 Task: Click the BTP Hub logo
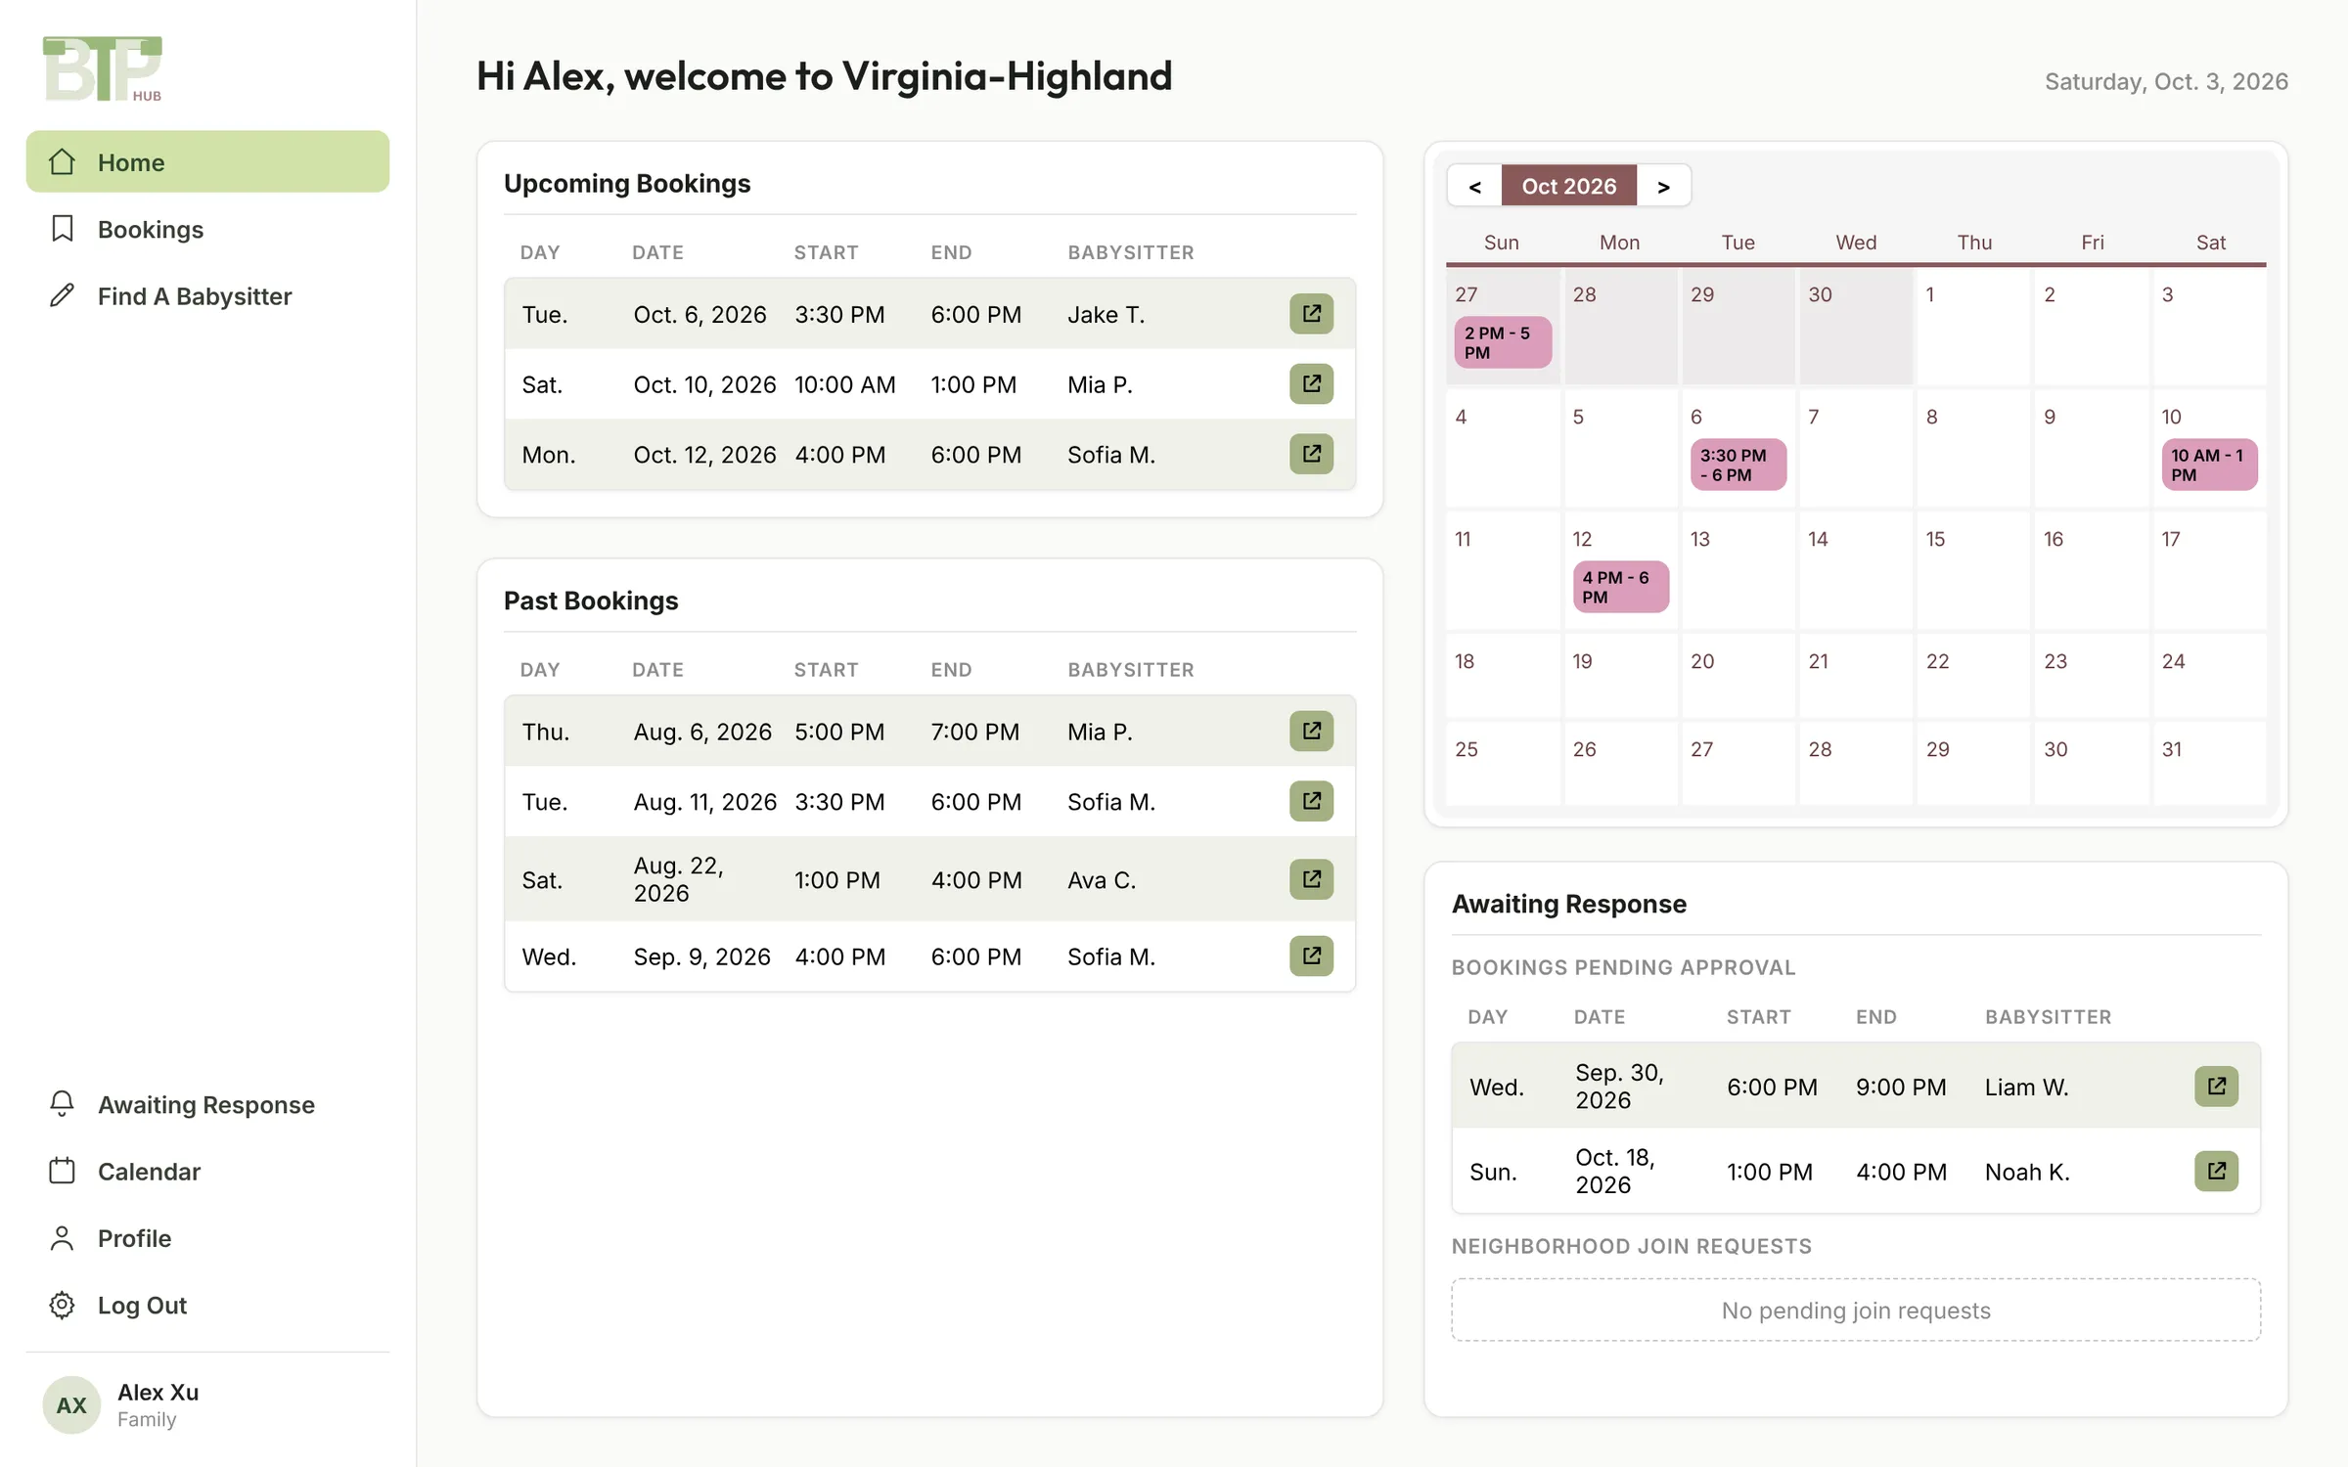click(103, 68)
